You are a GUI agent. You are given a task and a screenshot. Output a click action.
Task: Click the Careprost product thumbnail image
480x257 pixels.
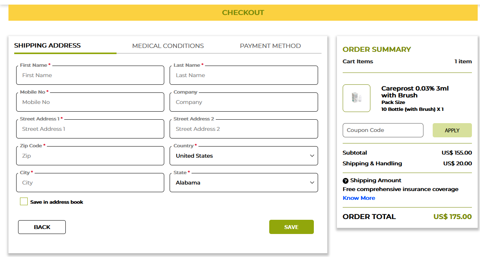click(356, 98)
